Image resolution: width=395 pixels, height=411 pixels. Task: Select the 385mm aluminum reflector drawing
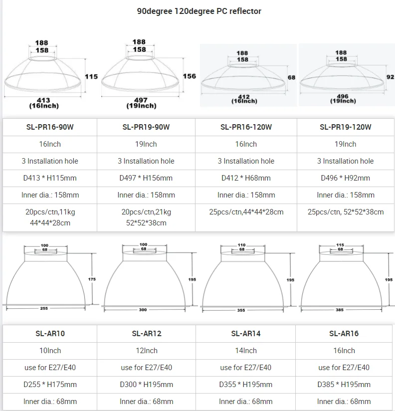(346, 277)
